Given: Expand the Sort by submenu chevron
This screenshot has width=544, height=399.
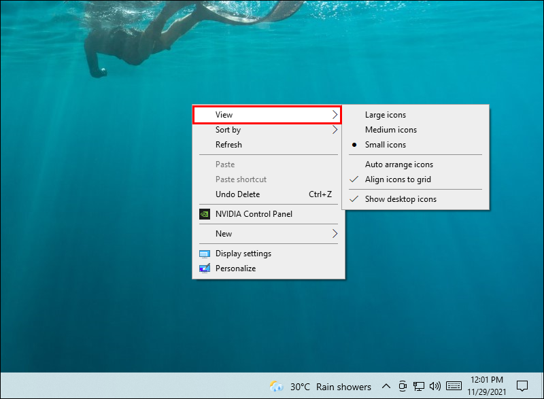Looking at the screenshot, I should click(x=335, y=130).
